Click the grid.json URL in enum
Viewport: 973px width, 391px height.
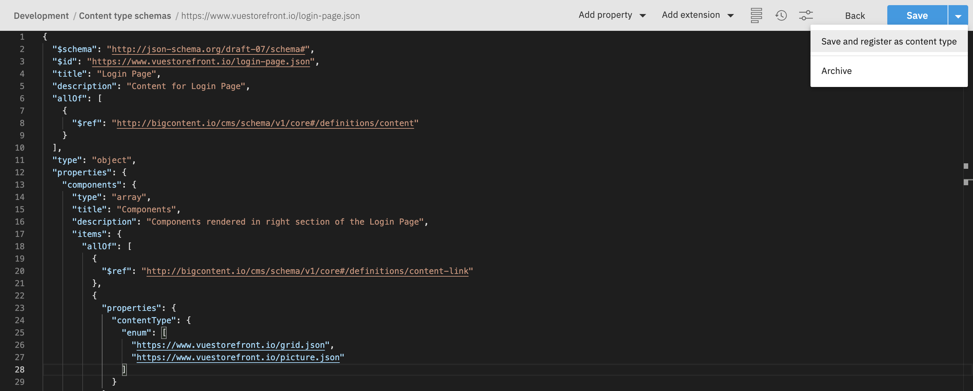[x=230, y=345]
